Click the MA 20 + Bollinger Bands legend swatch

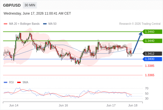6,24
